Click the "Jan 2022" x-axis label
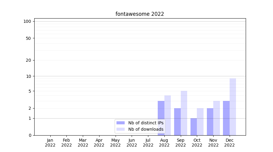 click(50, 143)
